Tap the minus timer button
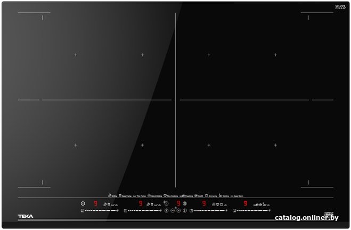 pyautogui.click(x=173, y=210)
